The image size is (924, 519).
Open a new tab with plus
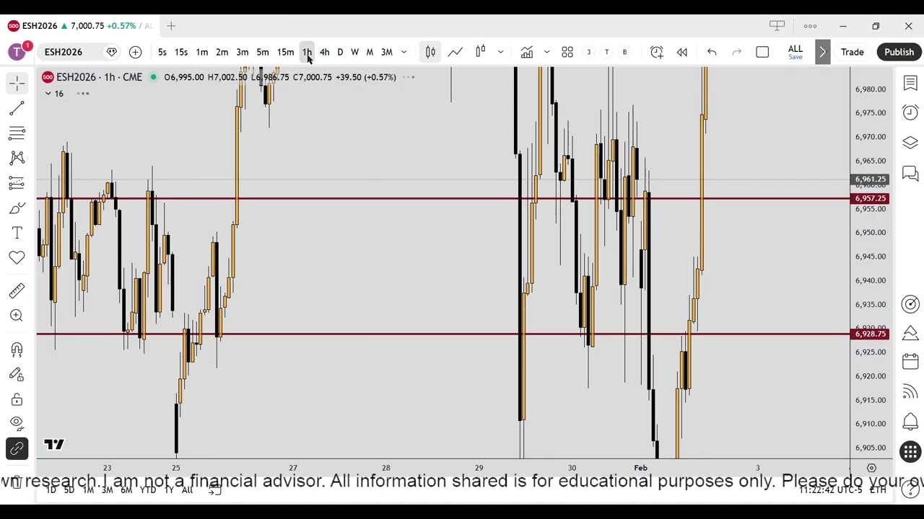tap(171, 26)
